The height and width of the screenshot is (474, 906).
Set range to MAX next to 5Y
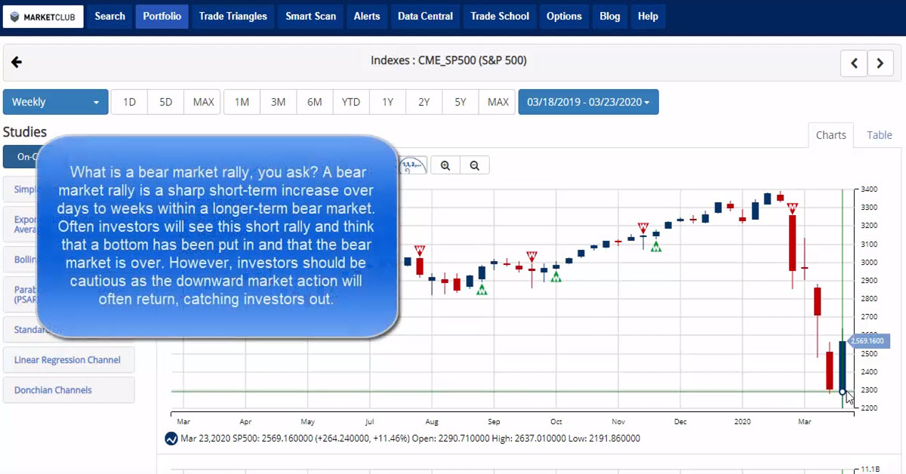pos(498,102)
